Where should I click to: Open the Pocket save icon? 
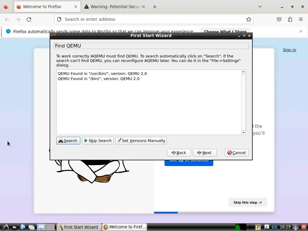point(279,19)
